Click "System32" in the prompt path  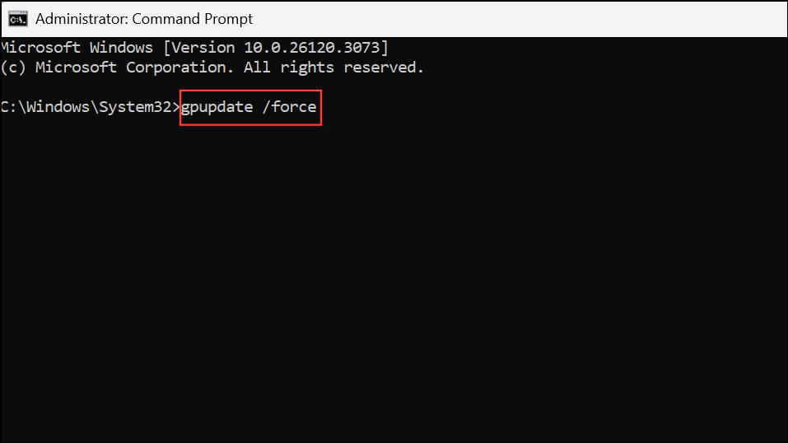click(135, 107)
